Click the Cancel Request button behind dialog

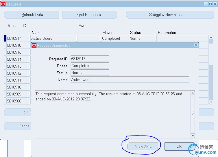[18, 126]
